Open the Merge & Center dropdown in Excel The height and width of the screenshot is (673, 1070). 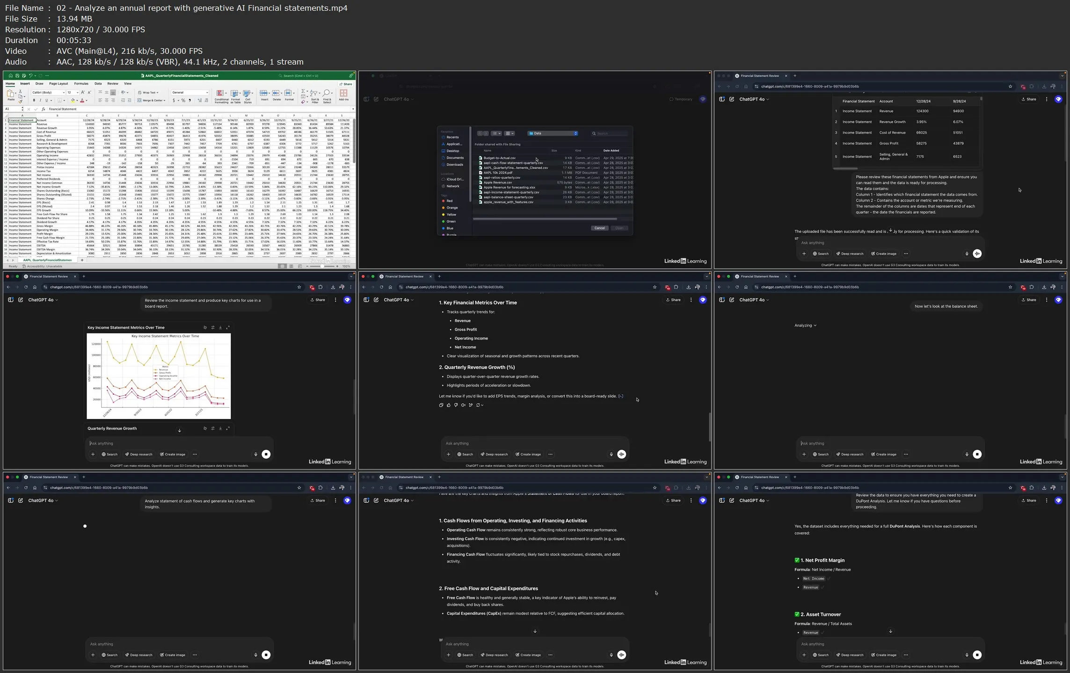pos(164,100)
